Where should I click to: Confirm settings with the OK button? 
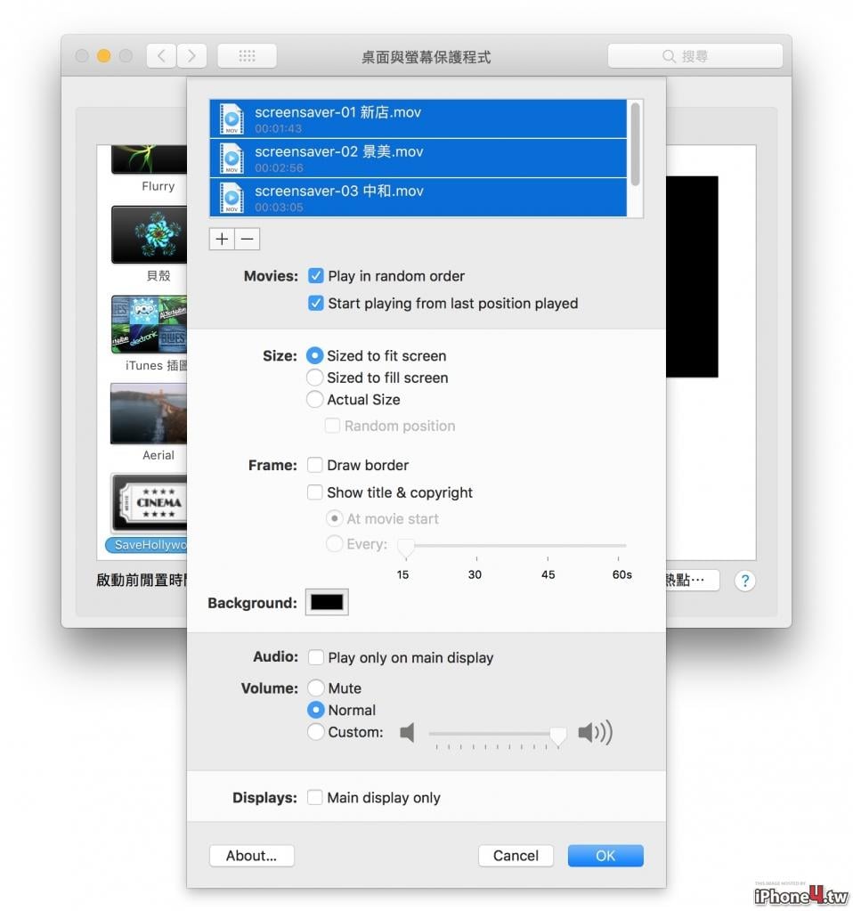(605, 856)
